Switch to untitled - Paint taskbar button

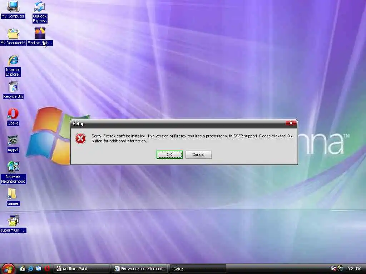pos(82,269)
